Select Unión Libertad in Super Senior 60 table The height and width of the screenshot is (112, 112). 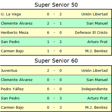tap(94, 71)
